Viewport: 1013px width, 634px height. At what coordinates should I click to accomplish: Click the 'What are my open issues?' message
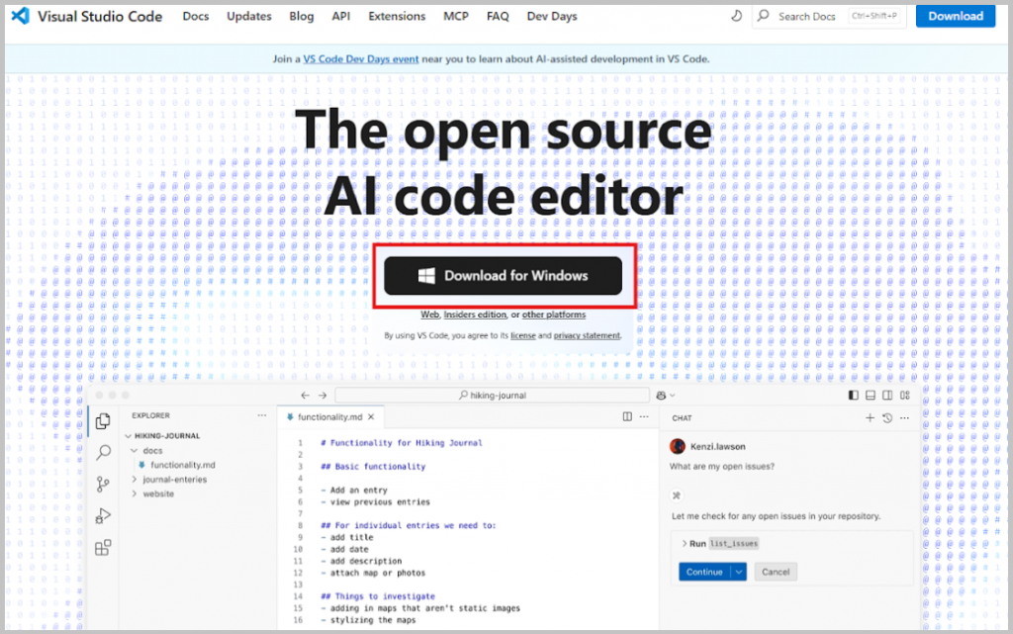721,466
